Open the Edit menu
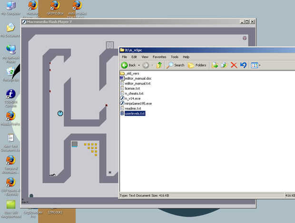Image resolution: width=295 pixels, height=223 pixels. click(x=134, y=57)
